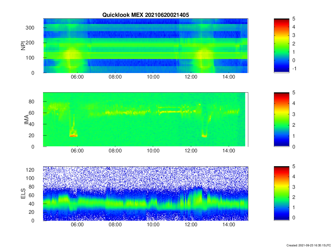
Task: Select the IMA y-axis label
Action: pyautogui.click(x=27, y=120)
